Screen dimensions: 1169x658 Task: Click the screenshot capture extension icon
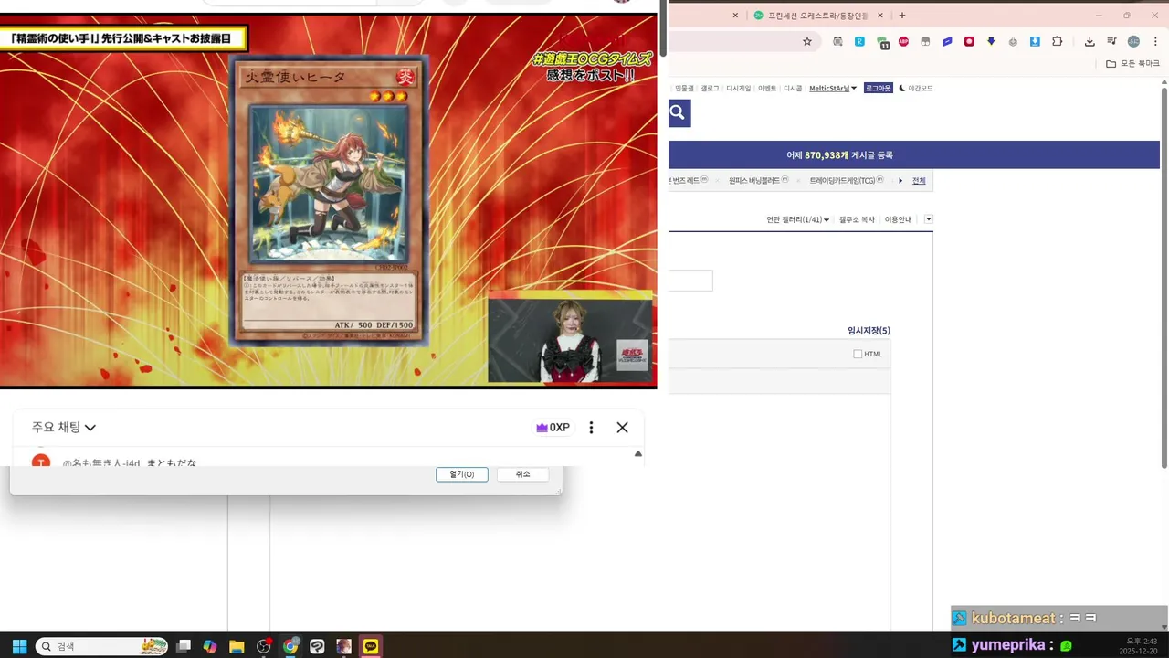pyautogui.click(x=837, y=41)
